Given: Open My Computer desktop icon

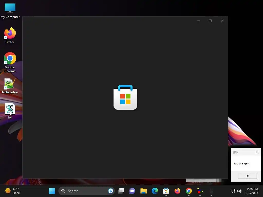Looking at the screenshot, I should pyautogui.click(x=10, y=10).
